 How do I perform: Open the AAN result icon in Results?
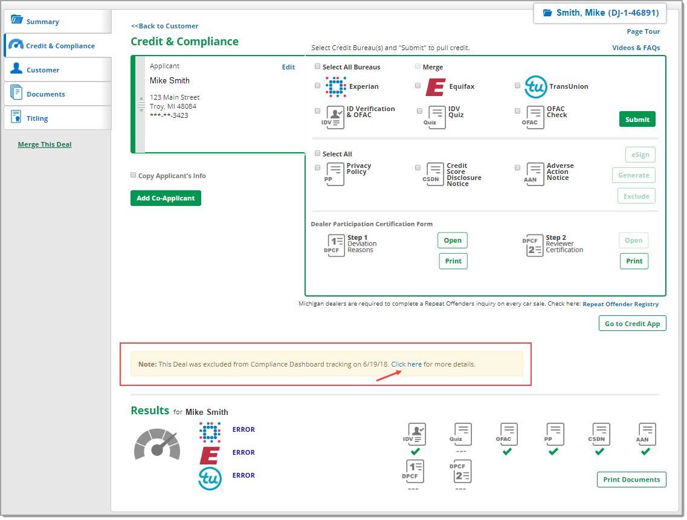[x=645, y=434]
